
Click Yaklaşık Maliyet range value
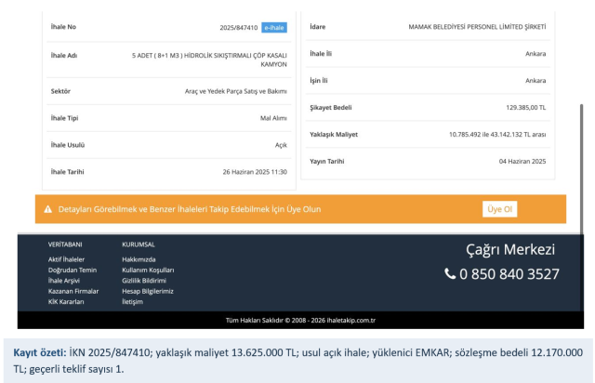[x=497, y=135]
